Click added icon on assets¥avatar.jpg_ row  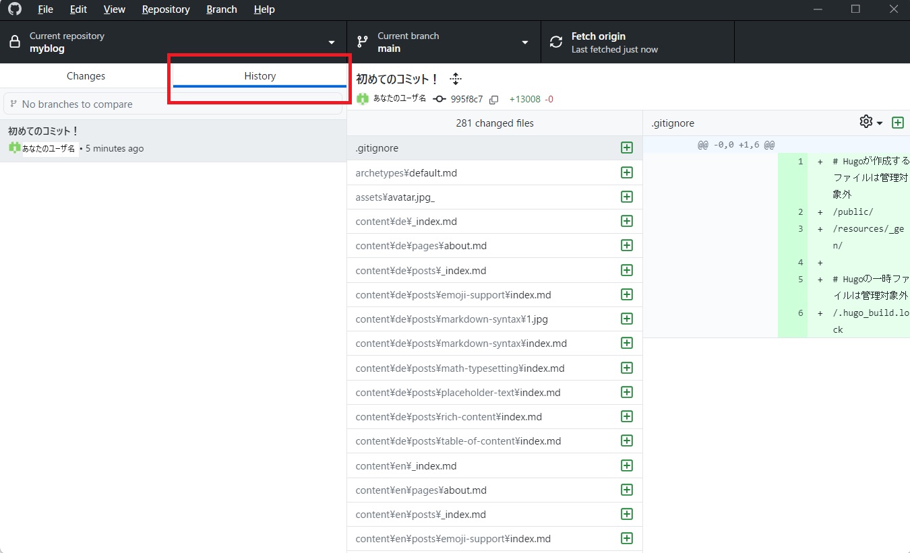tap(627, 197)
